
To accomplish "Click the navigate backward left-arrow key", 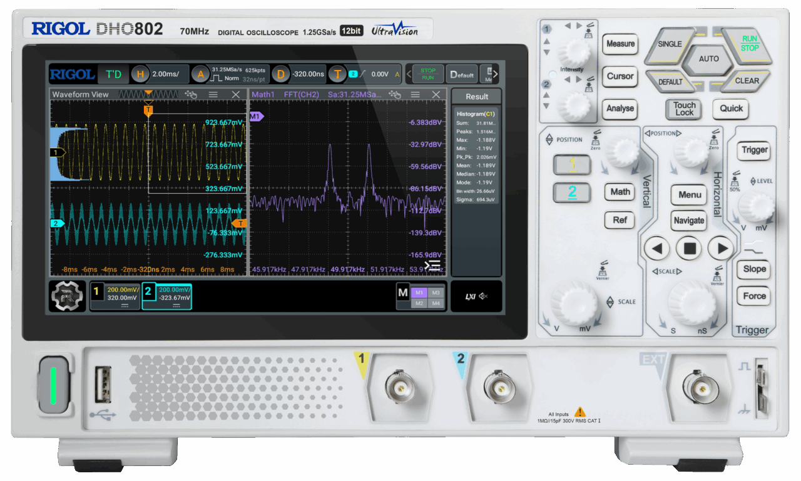I will click(x=656, y=249).
